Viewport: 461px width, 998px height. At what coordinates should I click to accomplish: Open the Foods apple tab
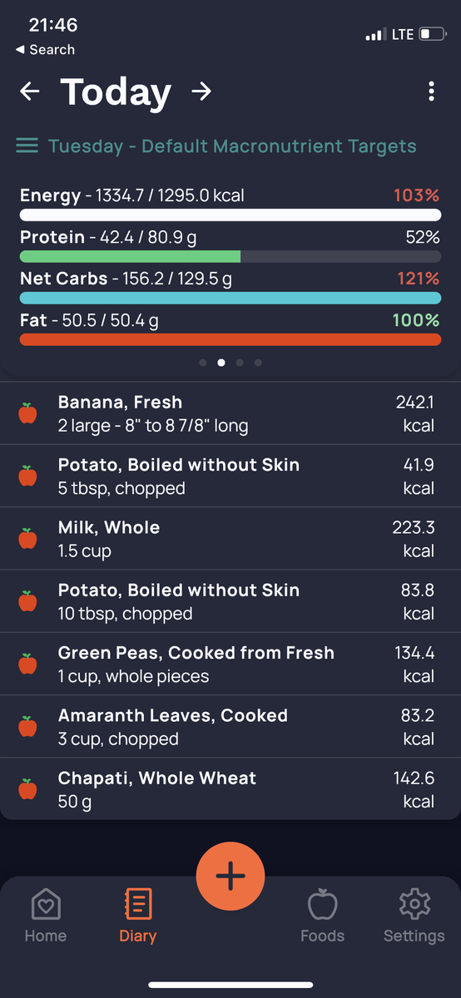[x=322, y=916]
